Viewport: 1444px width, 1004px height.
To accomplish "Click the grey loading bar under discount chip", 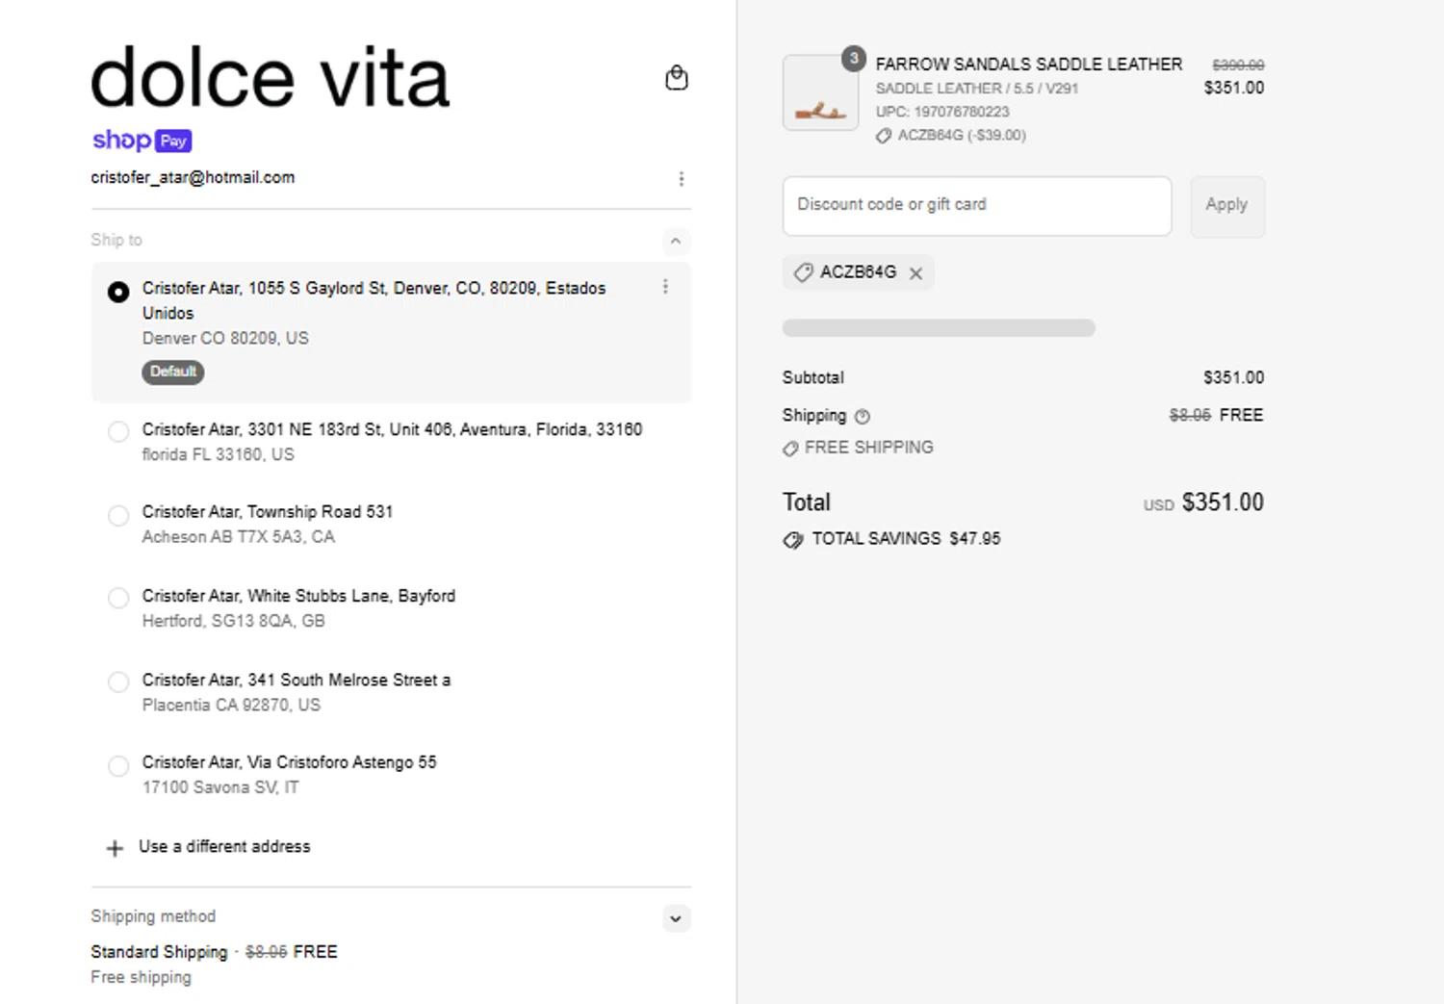I will tap(939, 328).
